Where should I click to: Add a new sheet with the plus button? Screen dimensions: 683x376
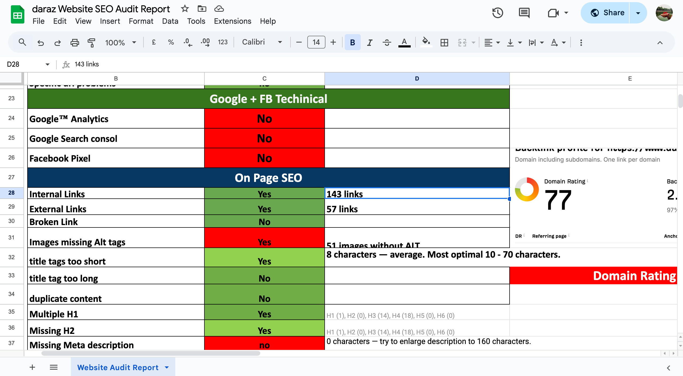coord(32,367)
